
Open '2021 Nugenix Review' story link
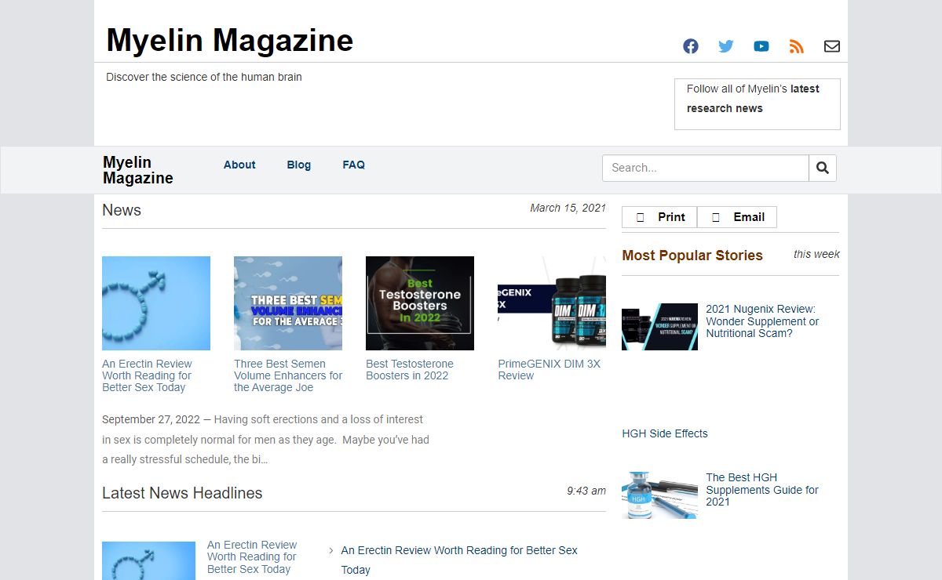762,321
